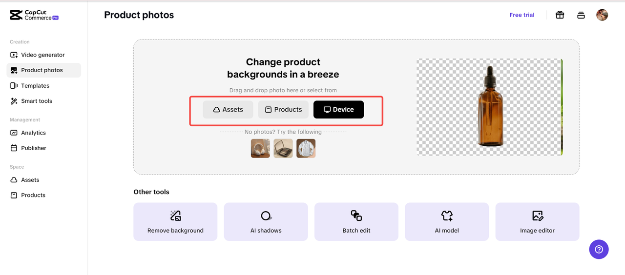Select the headphones sample photo
625x275 pixels.
click(x=260, y=148)
